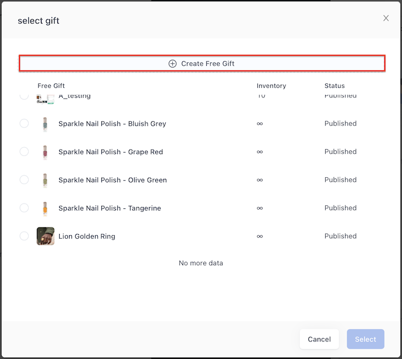
Task: Click Sparkle Nail Polish - Tangerine name
Action: [110, 208]
